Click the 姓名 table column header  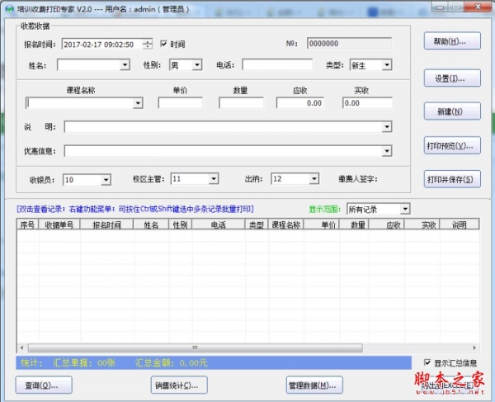[152, 225]
